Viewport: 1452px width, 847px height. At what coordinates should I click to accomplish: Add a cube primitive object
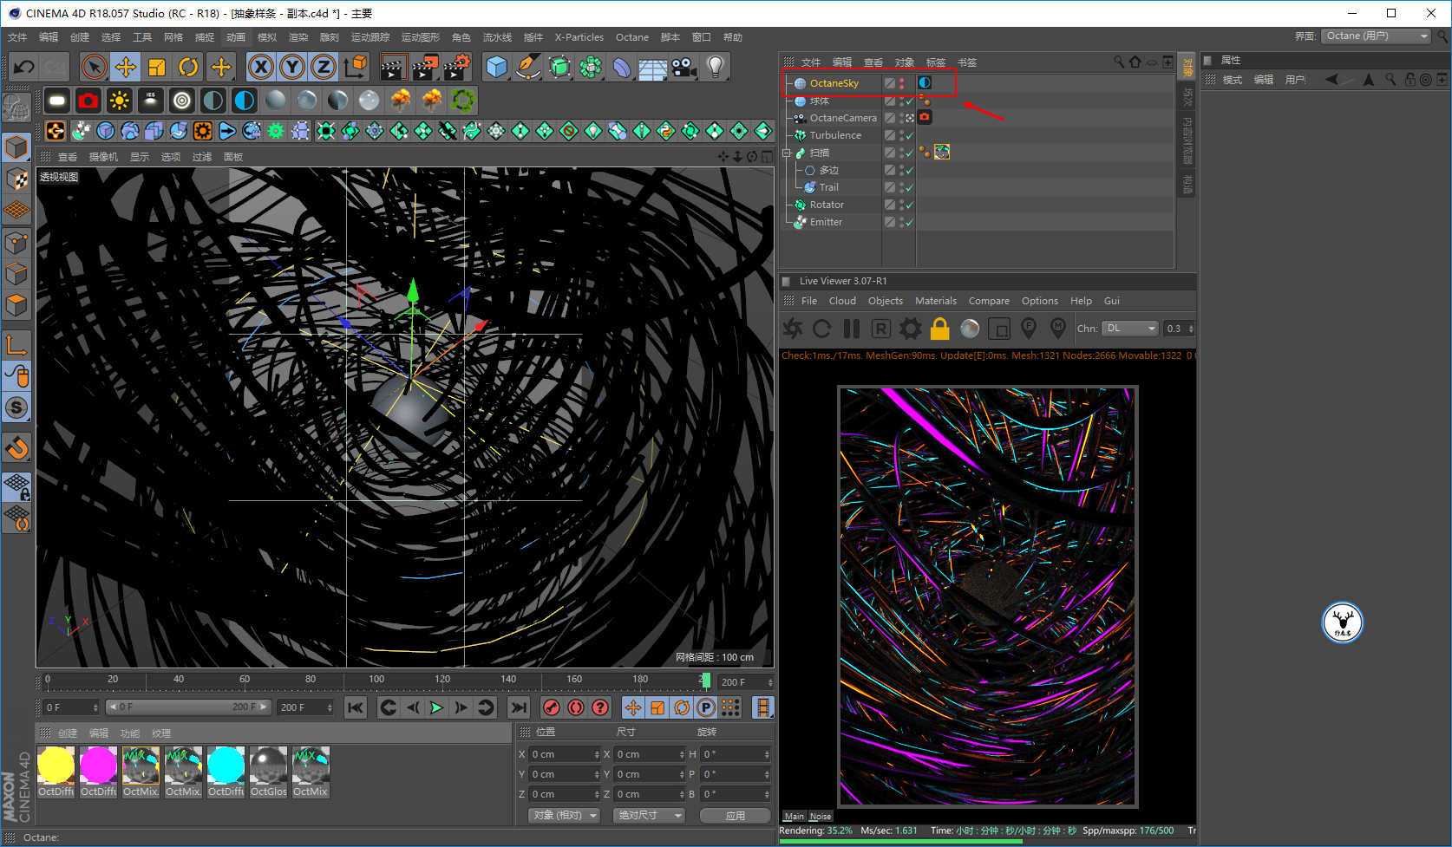tap(496, 67)
